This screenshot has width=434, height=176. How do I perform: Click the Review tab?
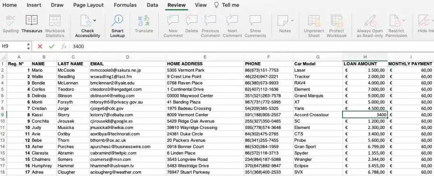pyautogui.click(x=177, y=5)
